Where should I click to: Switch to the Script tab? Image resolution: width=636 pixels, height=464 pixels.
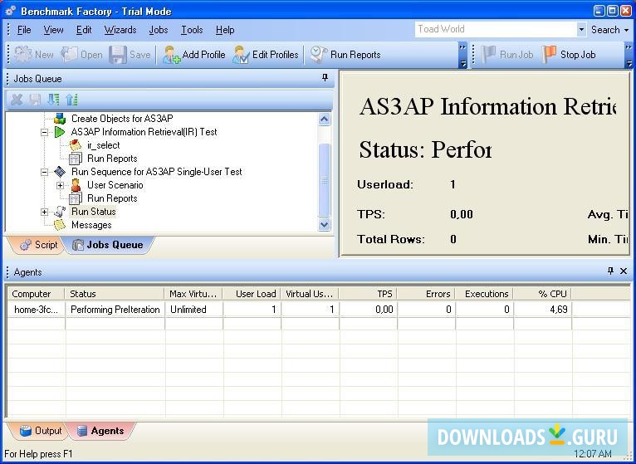coord(38,245)
